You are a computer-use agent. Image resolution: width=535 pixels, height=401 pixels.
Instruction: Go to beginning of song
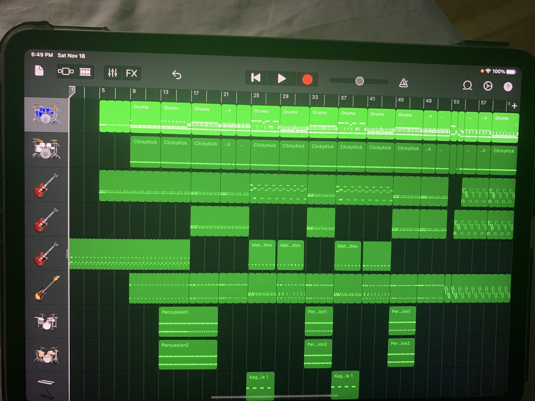pos(256,78)
